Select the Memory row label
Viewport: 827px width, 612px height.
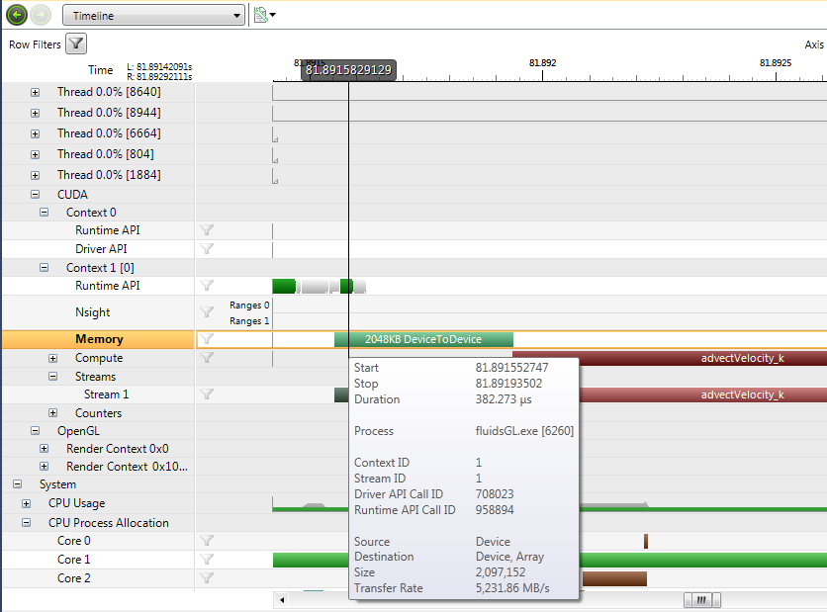point(99,339)
